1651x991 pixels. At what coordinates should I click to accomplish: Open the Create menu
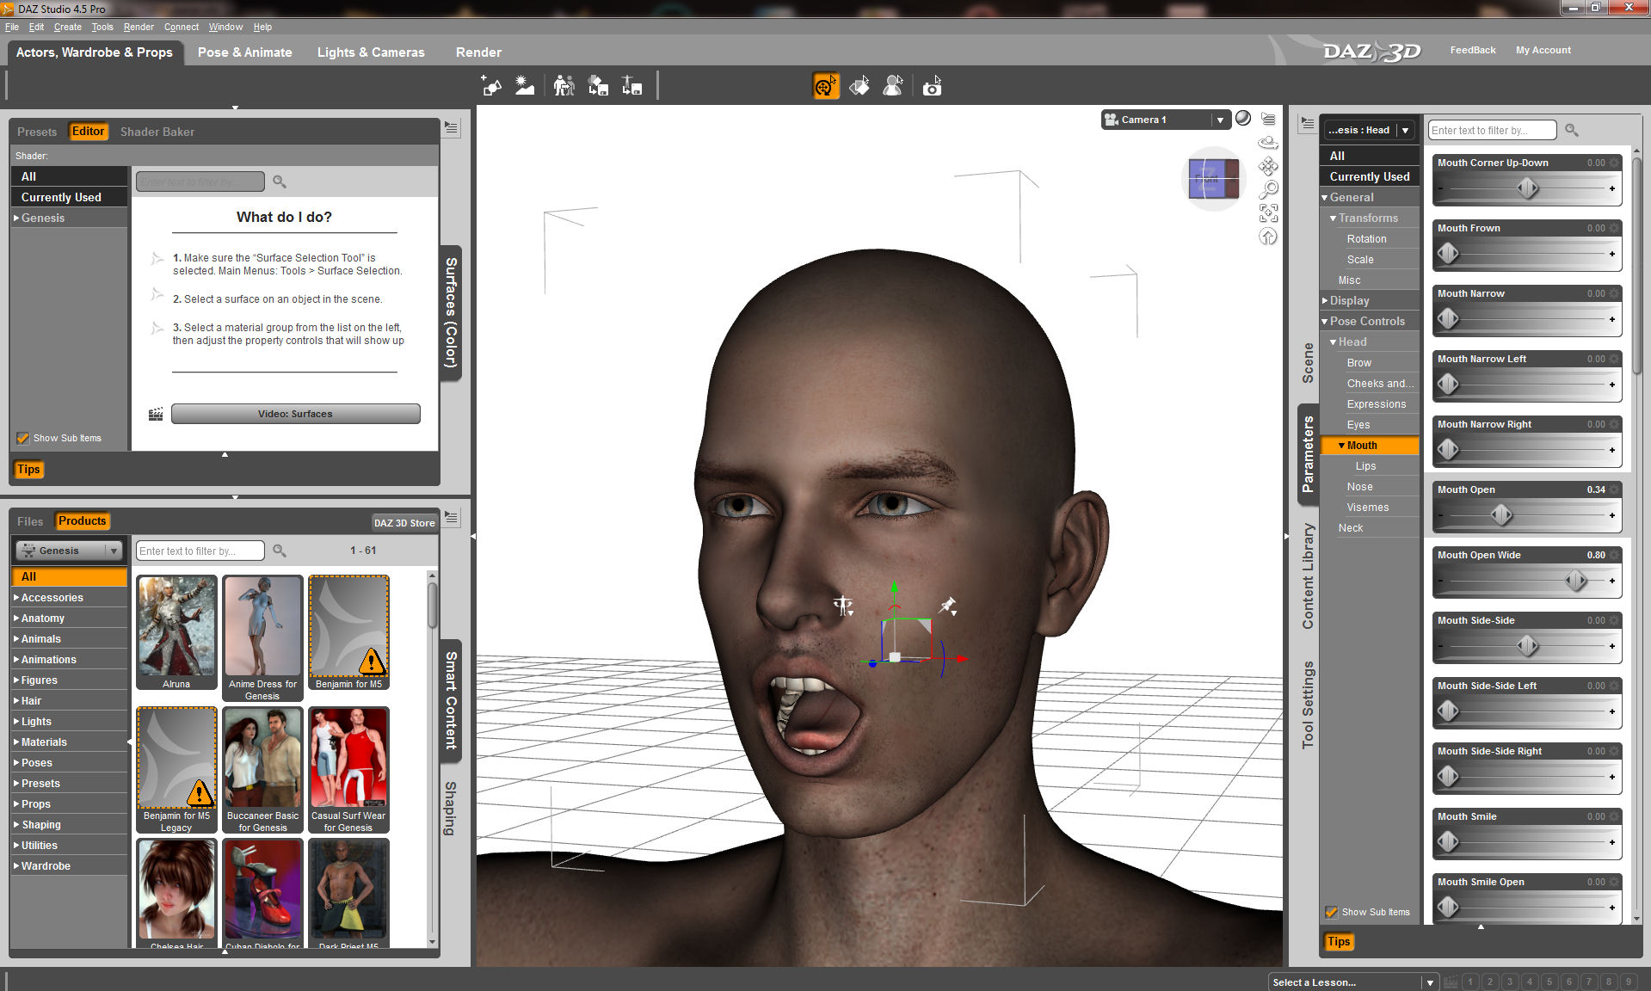click(x=68, y=27)
